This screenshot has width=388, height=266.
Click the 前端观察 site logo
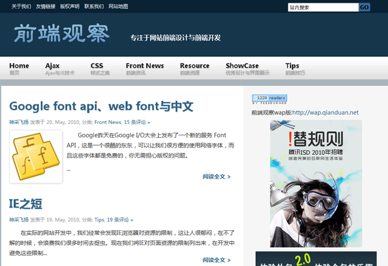click(x=61, y=34)
